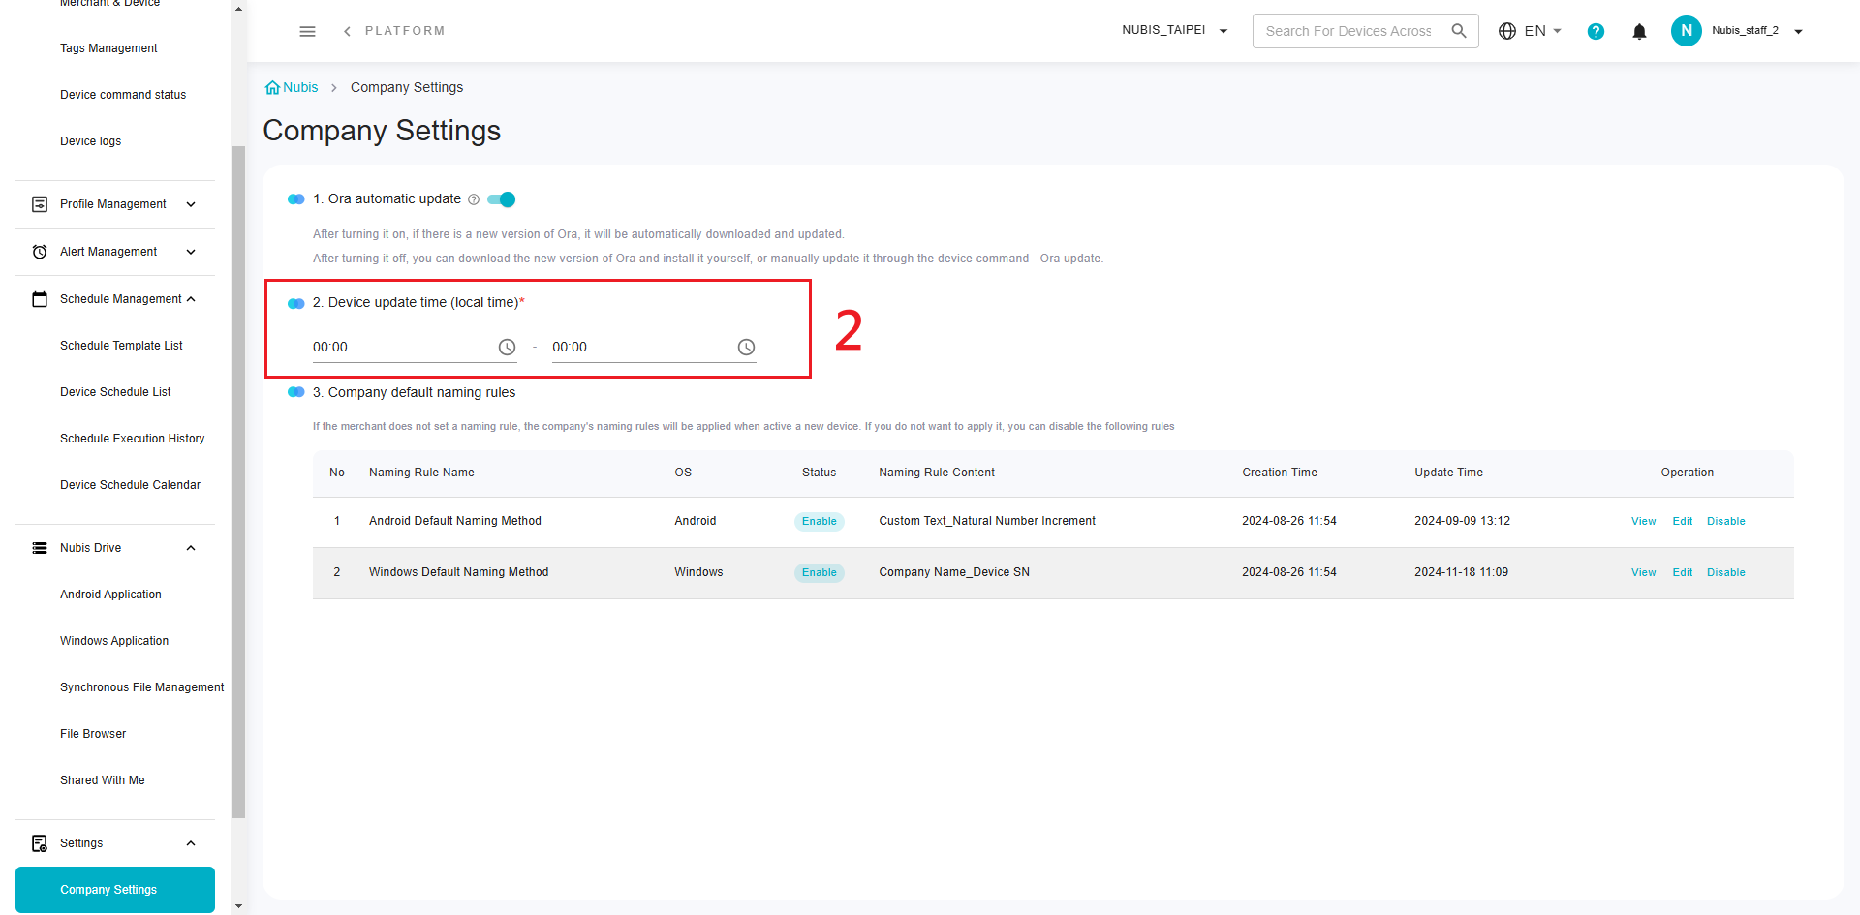Open the Nubis_staff_2 account dropdown
Screen dimensions: 1860x915
(1756, 31)
